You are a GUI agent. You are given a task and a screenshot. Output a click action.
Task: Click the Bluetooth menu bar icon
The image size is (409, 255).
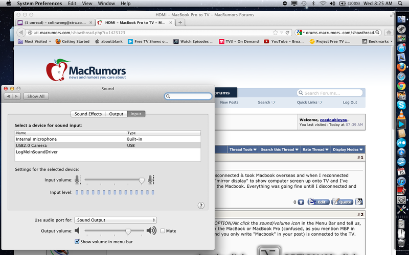[313, 4]
